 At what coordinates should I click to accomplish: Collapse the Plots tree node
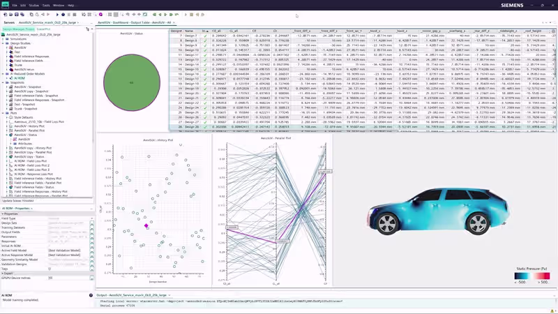[x=3, y=113]
